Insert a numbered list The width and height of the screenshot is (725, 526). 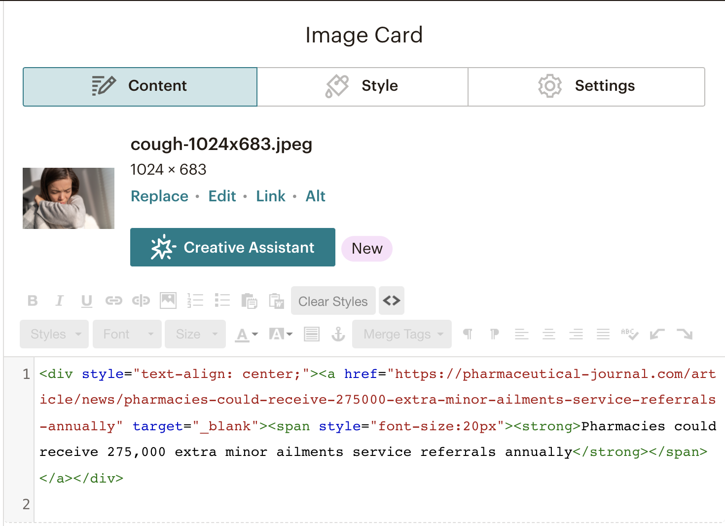[195, 301]
